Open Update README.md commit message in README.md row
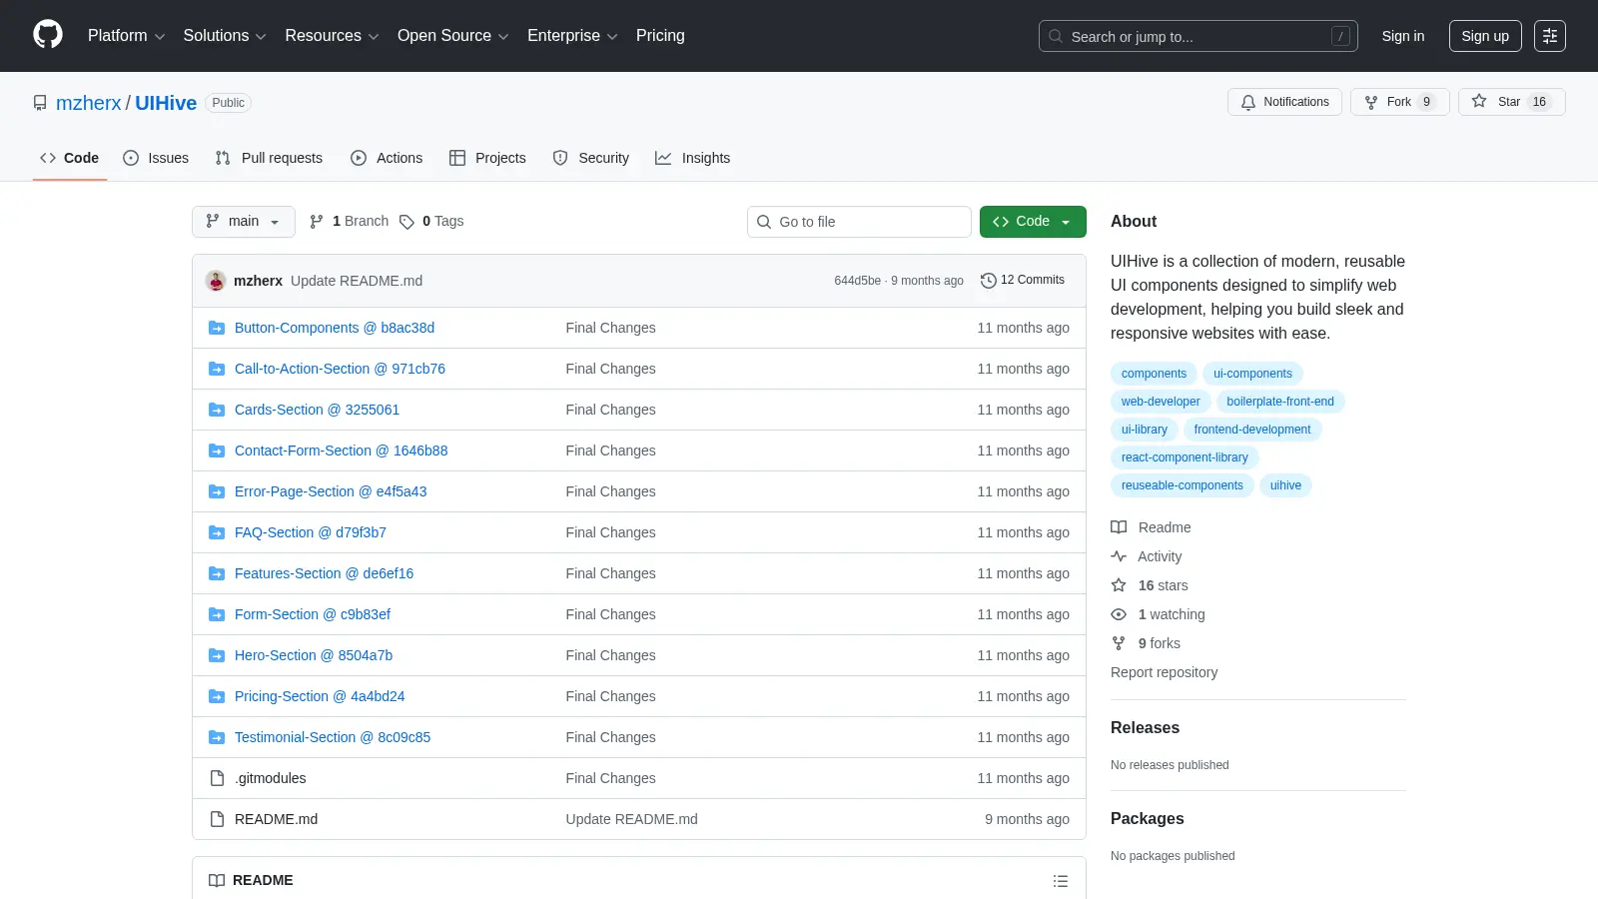Image resolution: width=1598 pixels, height=899 pixels. point(631,819)
